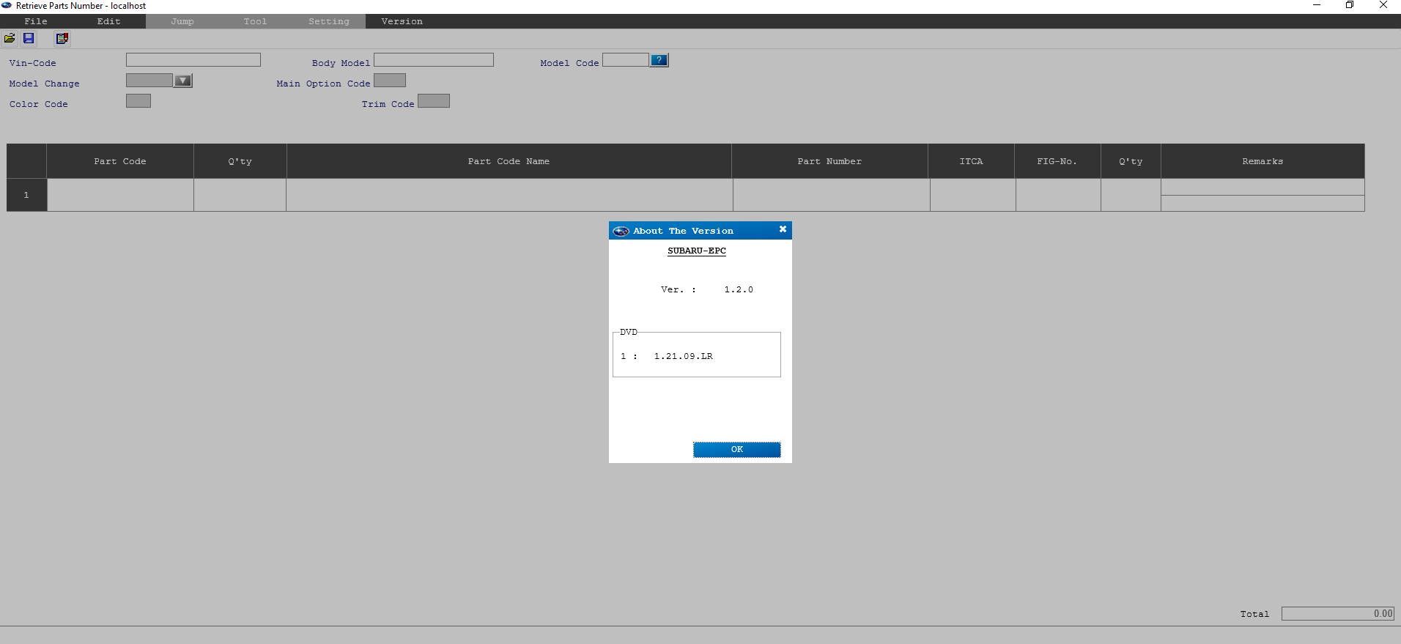Click the Model Code input field
1401x644 pixels.
tap(626, 60)
